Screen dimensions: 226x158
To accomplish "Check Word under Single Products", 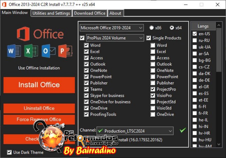I will [153, 45].
